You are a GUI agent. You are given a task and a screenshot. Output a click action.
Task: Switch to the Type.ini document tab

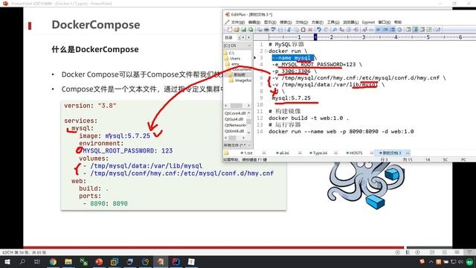point(318,153)
